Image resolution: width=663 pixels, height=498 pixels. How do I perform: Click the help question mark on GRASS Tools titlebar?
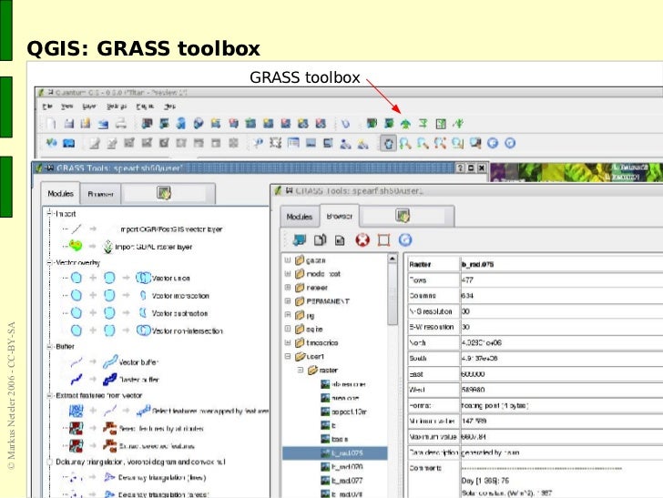coord(461,168)
